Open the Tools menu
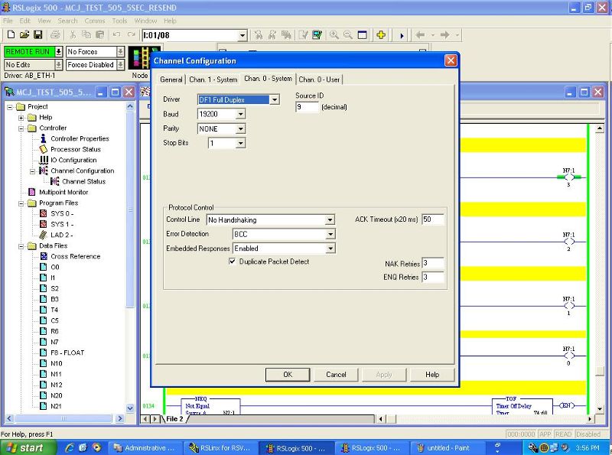This screenshot has height=455, width=612. [x=119, y=21]
